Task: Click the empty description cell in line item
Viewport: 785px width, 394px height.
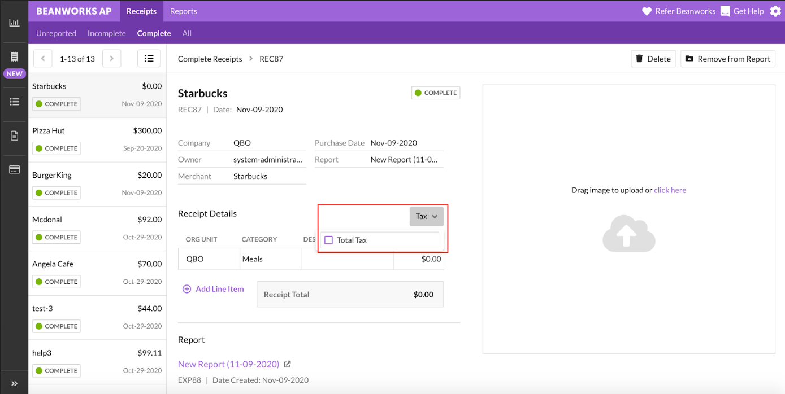Action: tap(347, 259)
